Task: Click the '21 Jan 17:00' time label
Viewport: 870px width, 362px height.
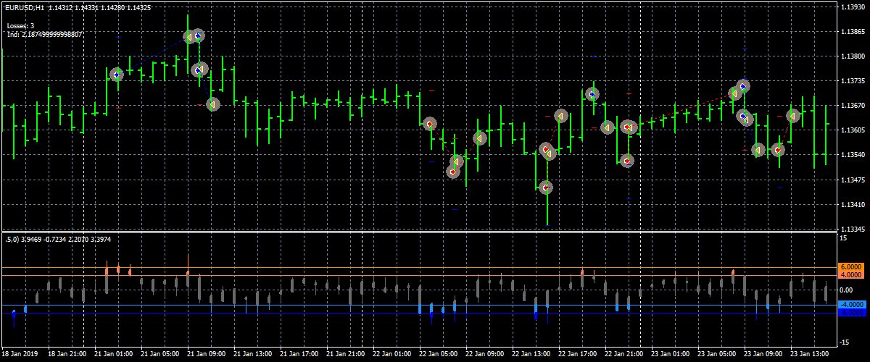Action: point(299,355)
